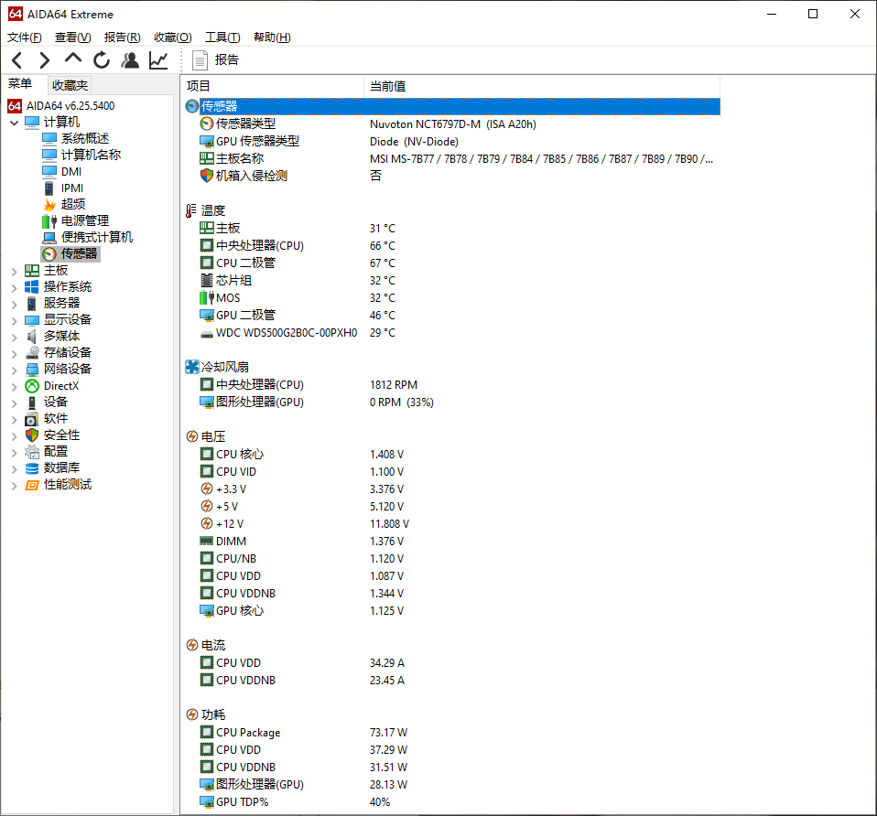This screenshot has width=877, height=816.
Task: Expand the 操作系统 tree node
Action: coord(14,288)
